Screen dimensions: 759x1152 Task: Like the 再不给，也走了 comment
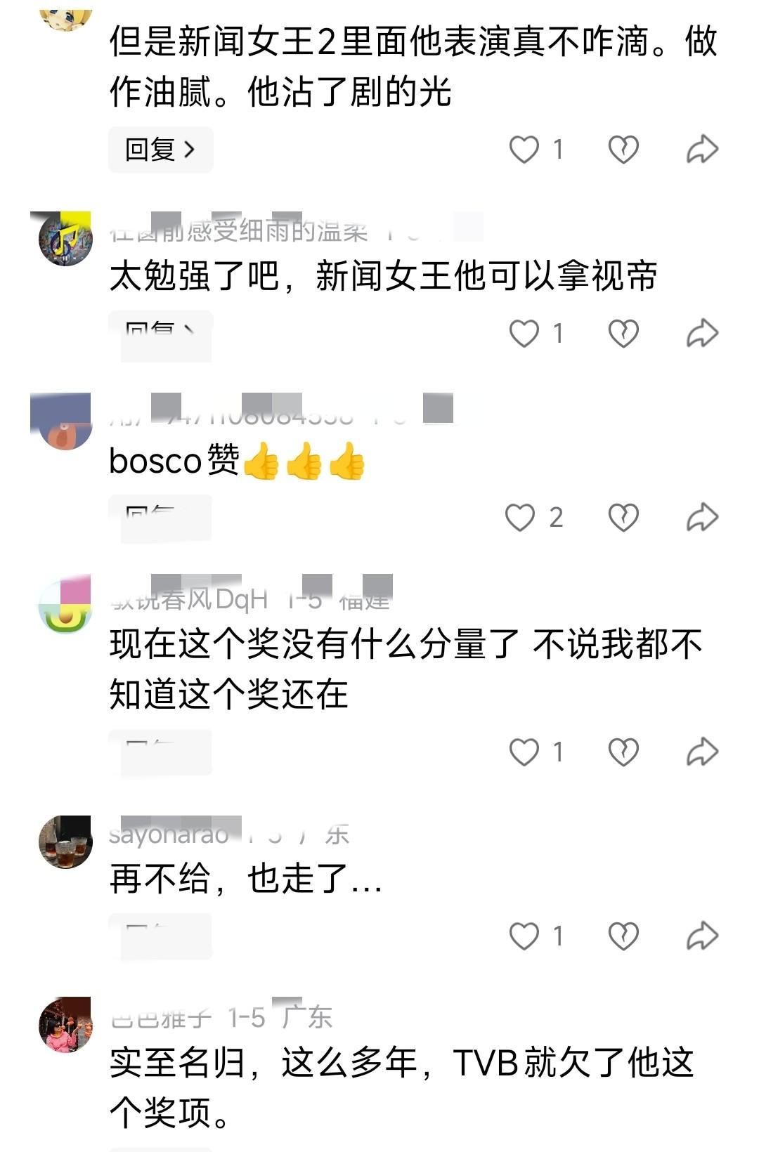click(524, 936)
